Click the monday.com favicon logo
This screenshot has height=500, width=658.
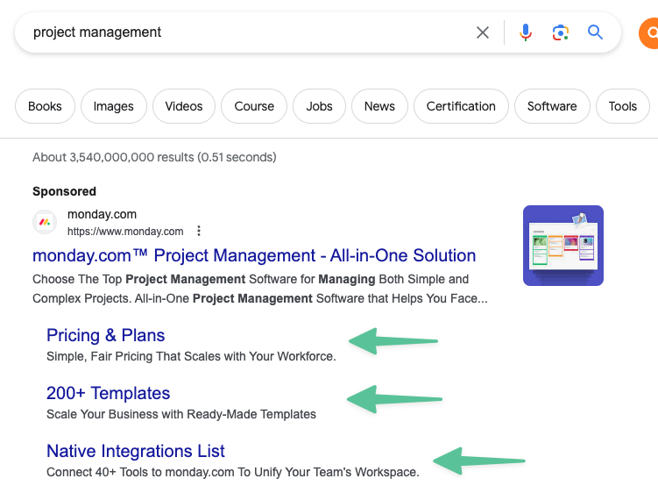(45, 222)
